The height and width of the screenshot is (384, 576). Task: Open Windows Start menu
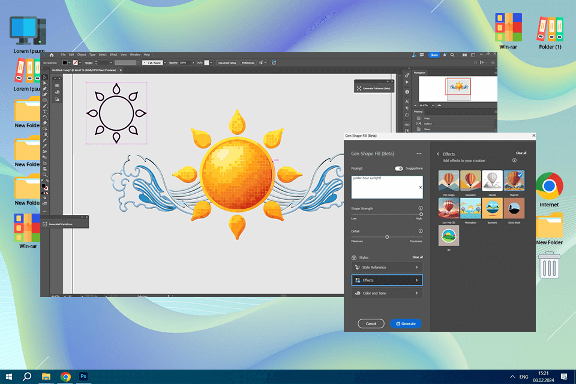[9, 376]
